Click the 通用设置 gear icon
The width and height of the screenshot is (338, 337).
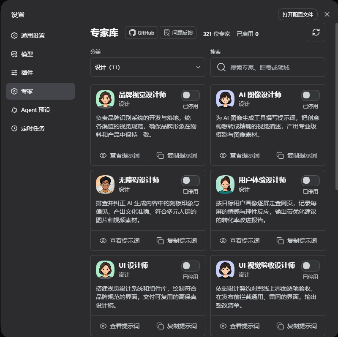point(14,35)
